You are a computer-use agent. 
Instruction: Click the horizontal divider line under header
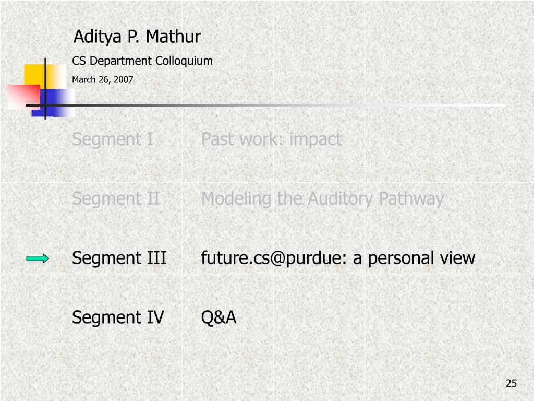pos(265,105)
